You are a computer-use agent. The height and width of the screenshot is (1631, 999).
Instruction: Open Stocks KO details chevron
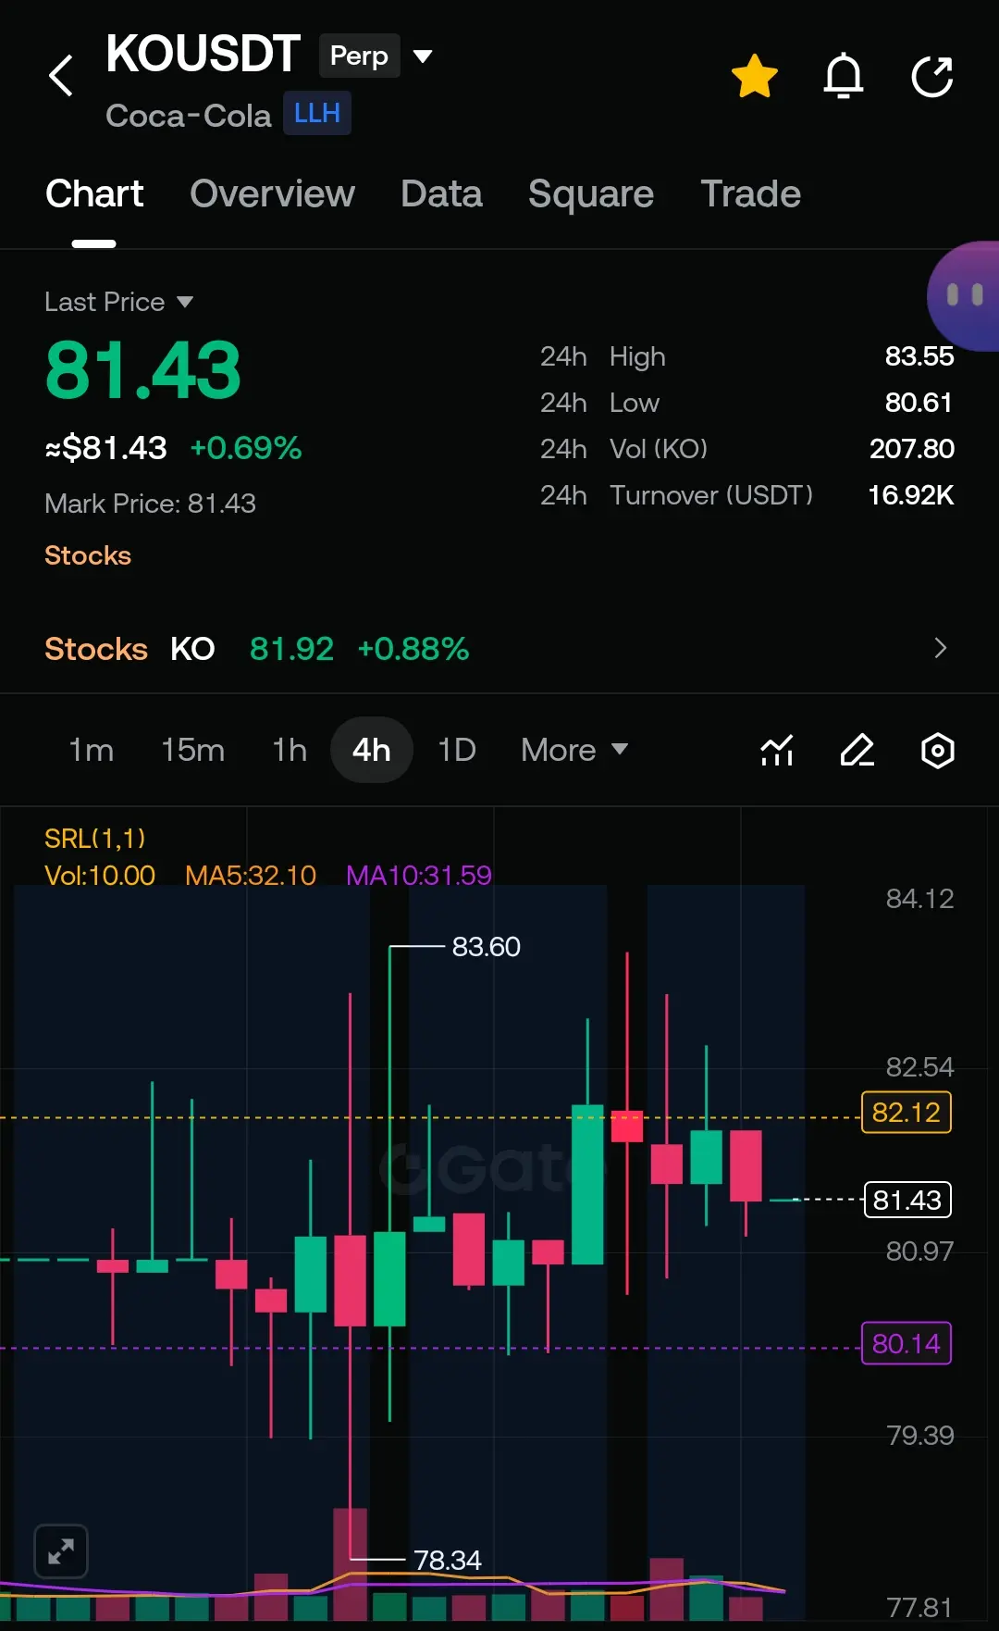pos(941,648)
